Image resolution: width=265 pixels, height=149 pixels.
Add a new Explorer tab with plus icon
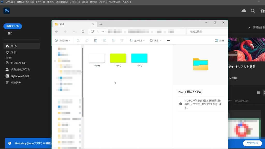(101, 24)
